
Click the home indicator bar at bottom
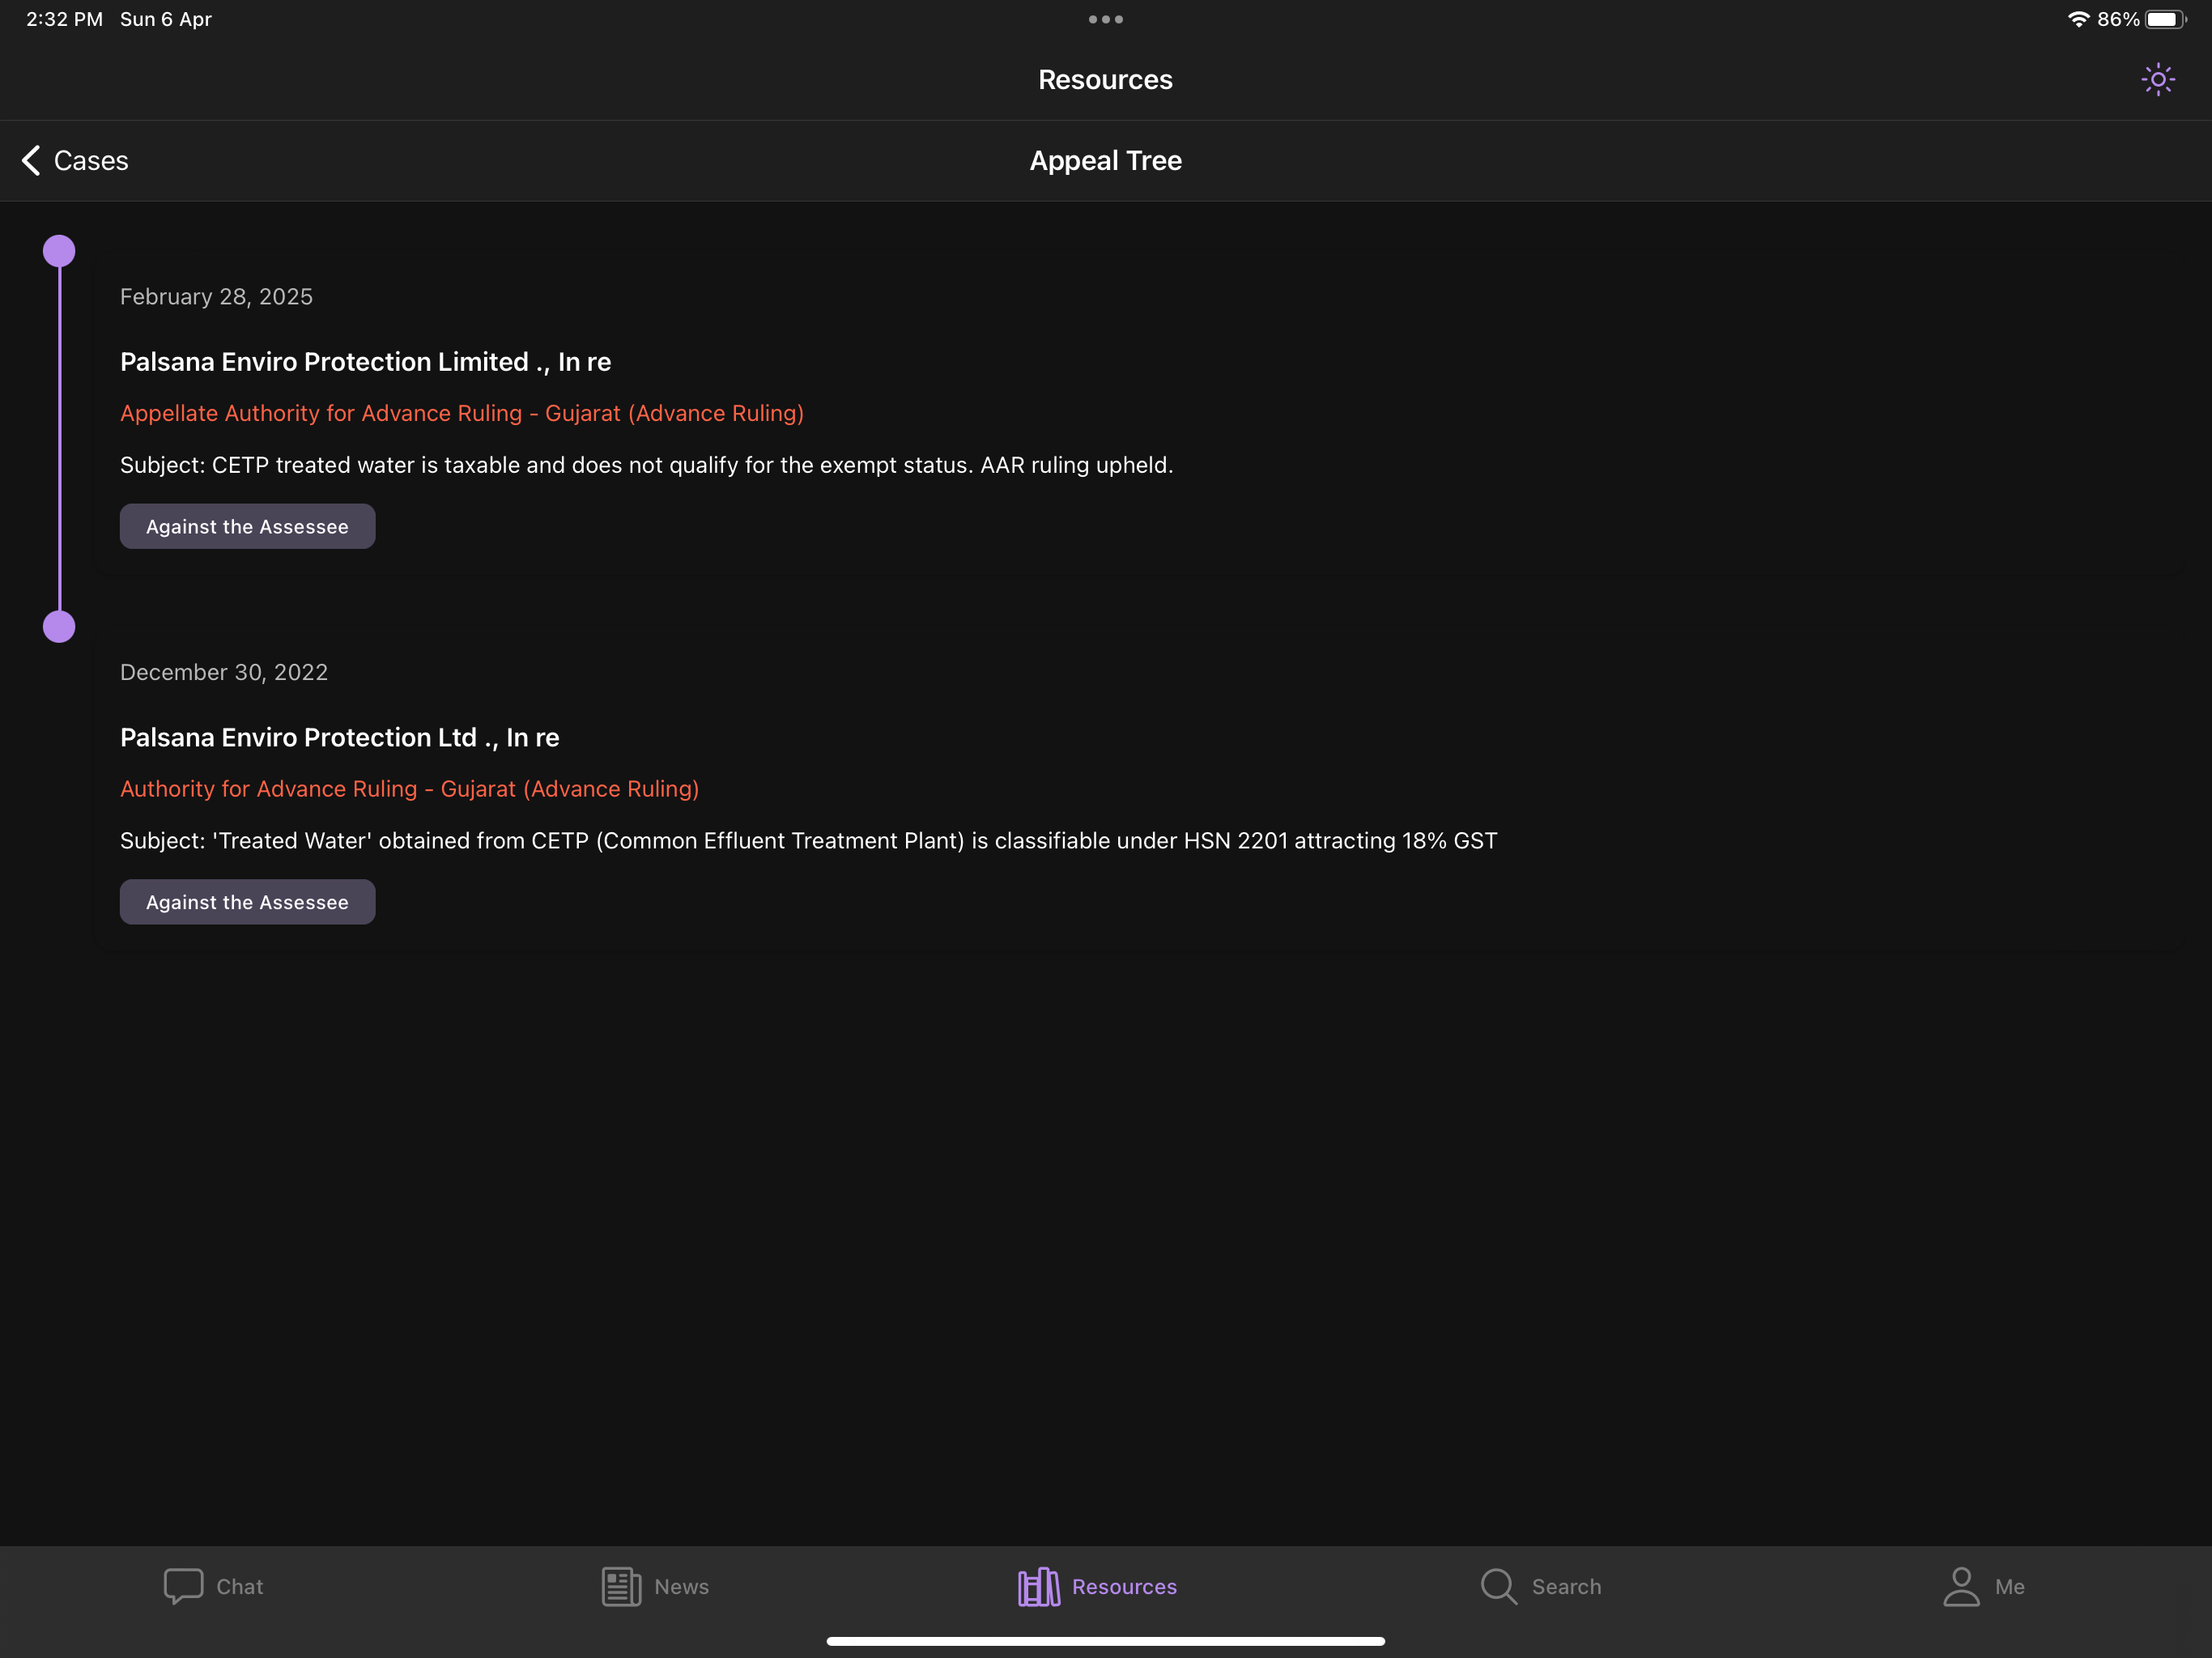click(1106, 1641)
